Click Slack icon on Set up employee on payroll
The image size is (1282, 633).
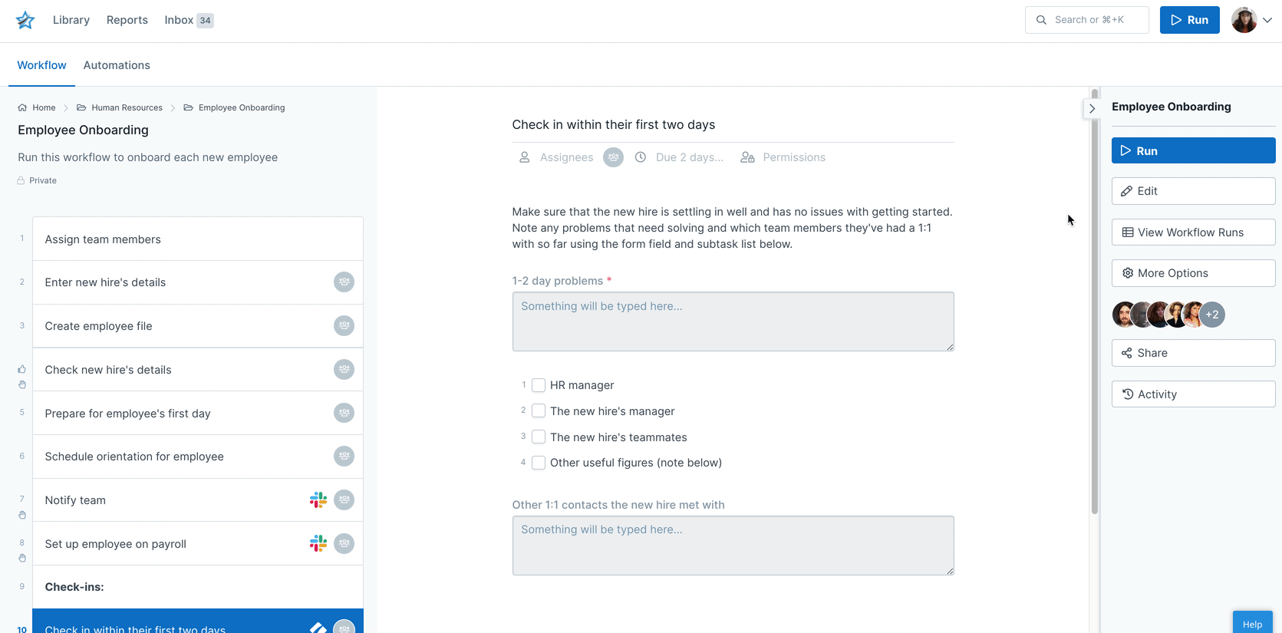(x=318, y=544)
